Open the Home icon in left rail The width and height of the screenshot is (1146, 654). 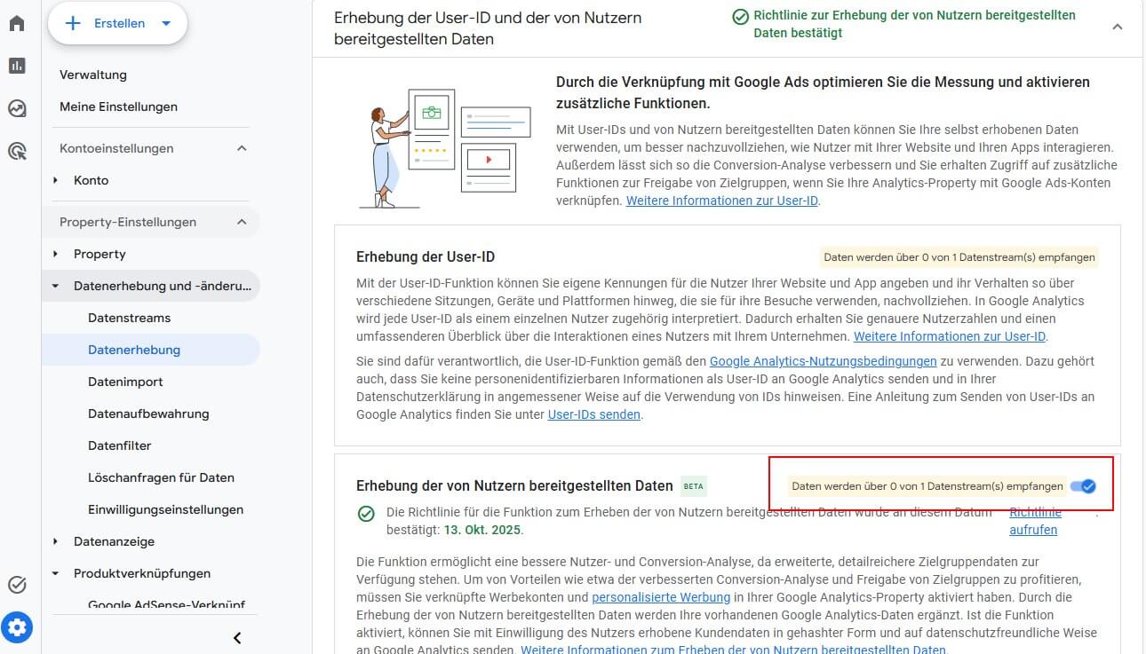(17, 23)
